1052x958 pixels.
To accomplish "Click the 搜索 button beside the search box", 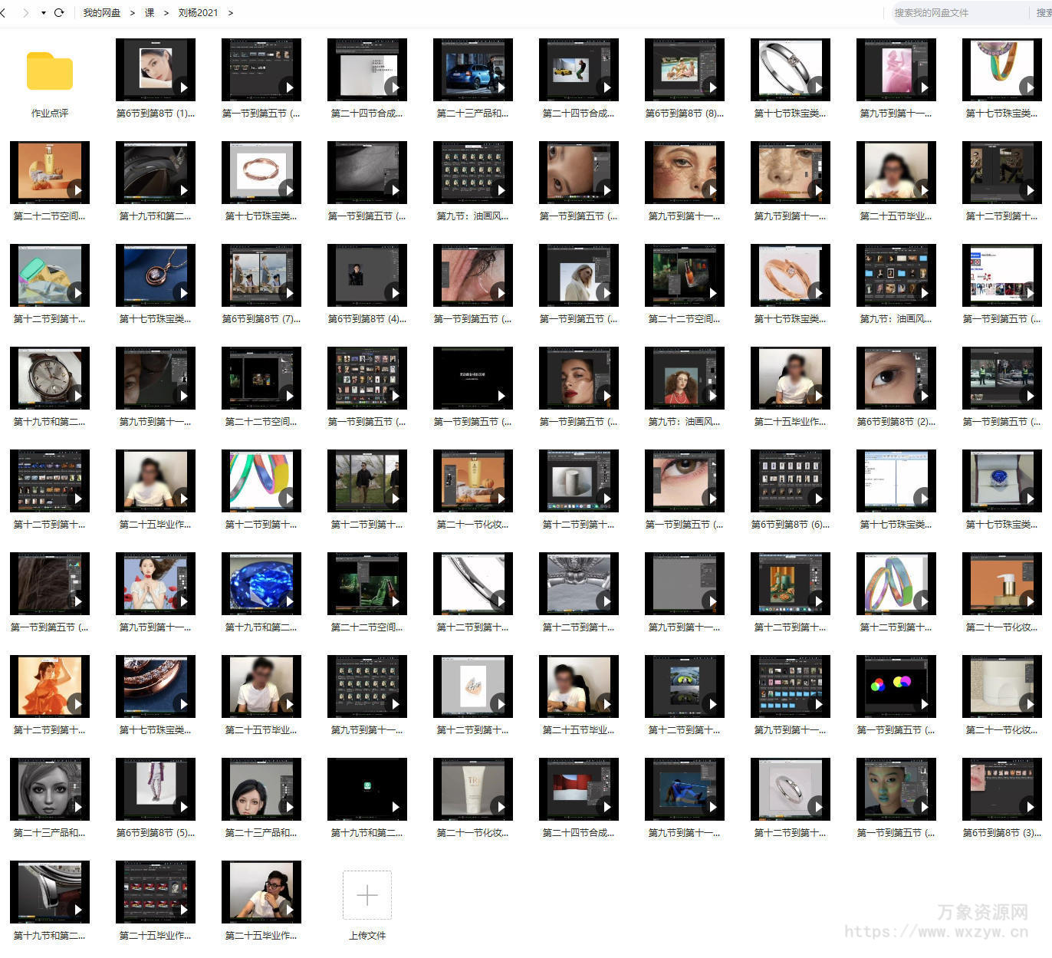I will (x=1043, y=13).
